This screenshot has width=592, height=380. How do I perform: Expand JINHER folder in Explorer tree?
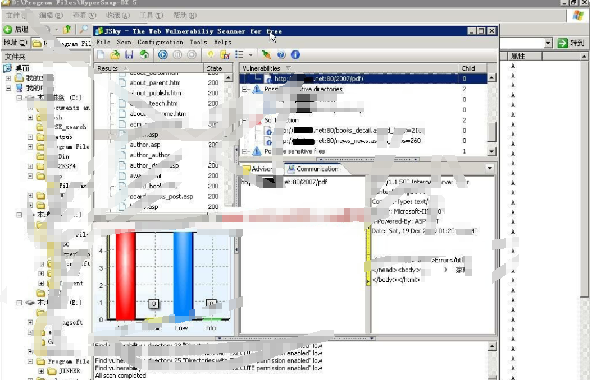[41, 372]
